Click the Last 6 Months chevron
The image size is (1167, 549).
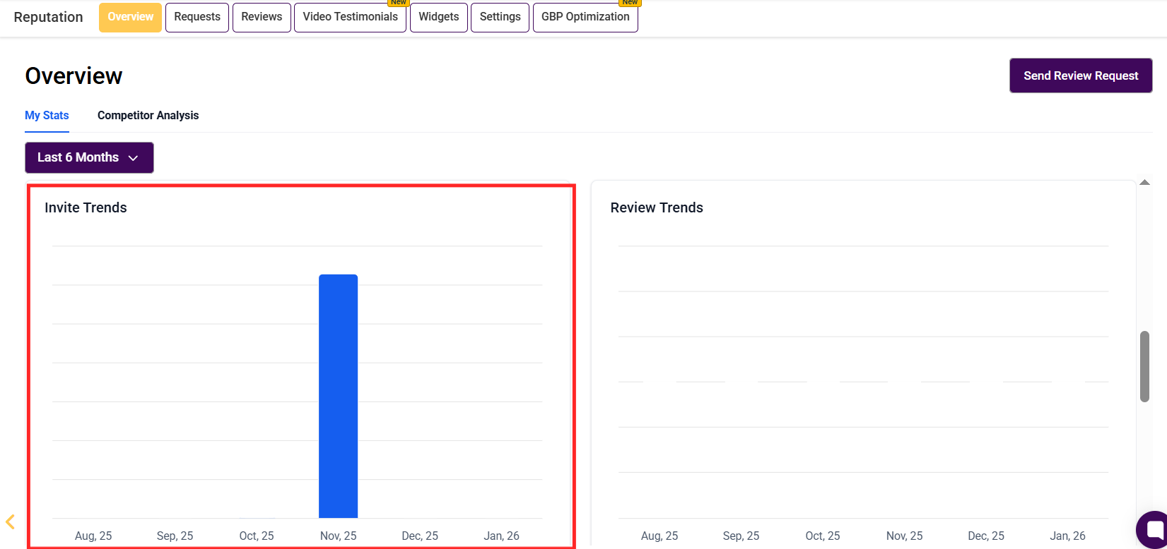(133, 158)
